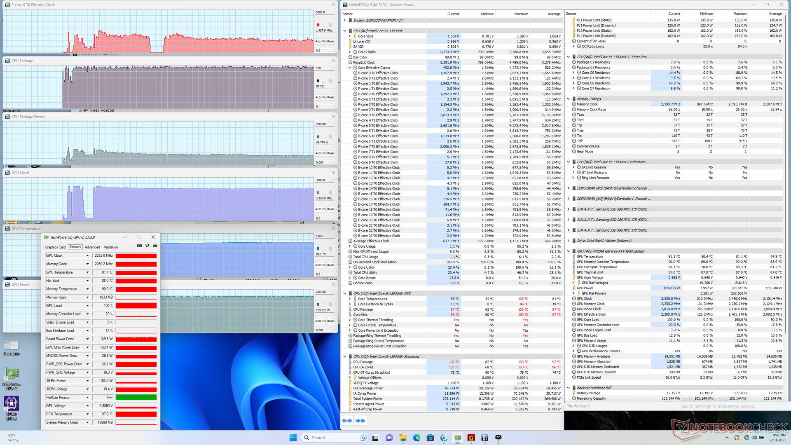Click the Core VIDs lightning icon

coord(355,36)
